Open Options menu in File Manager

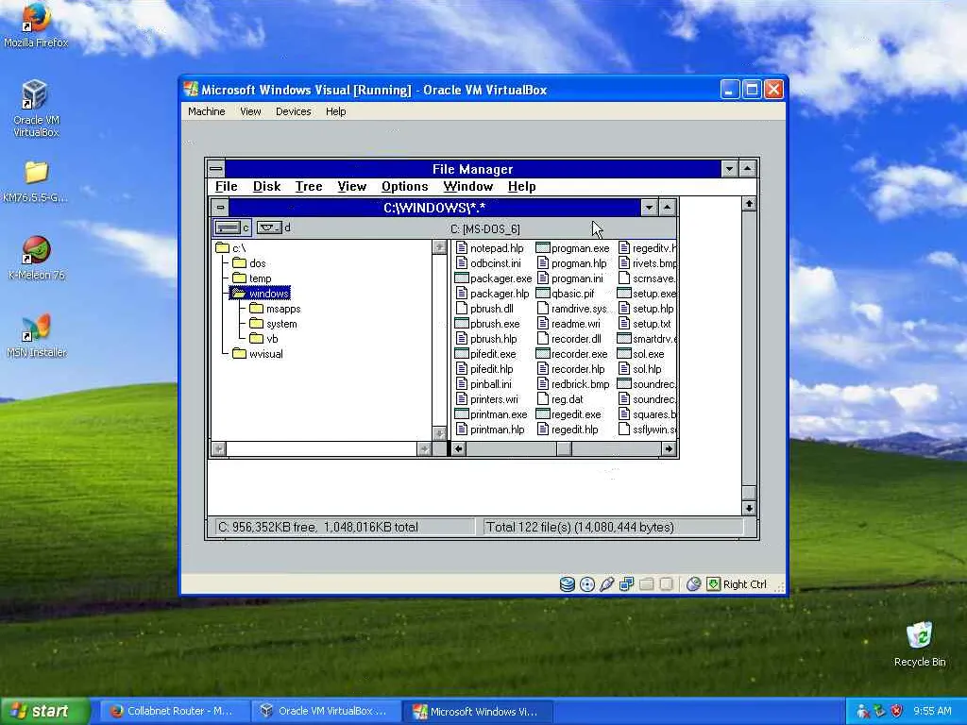coord(404,186)
